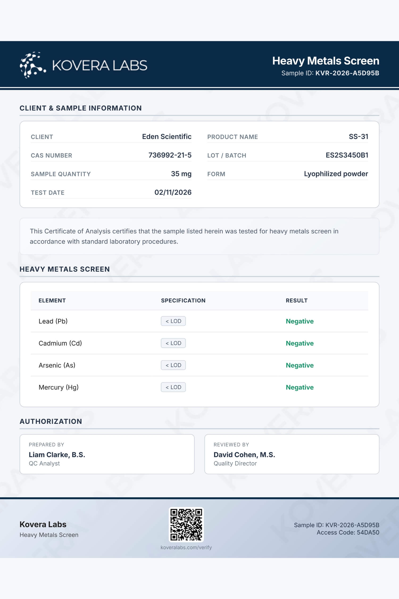This screenshot has width=399, height=599.
Task: Click the Negative result for Lead
Action: pos(300,321)
